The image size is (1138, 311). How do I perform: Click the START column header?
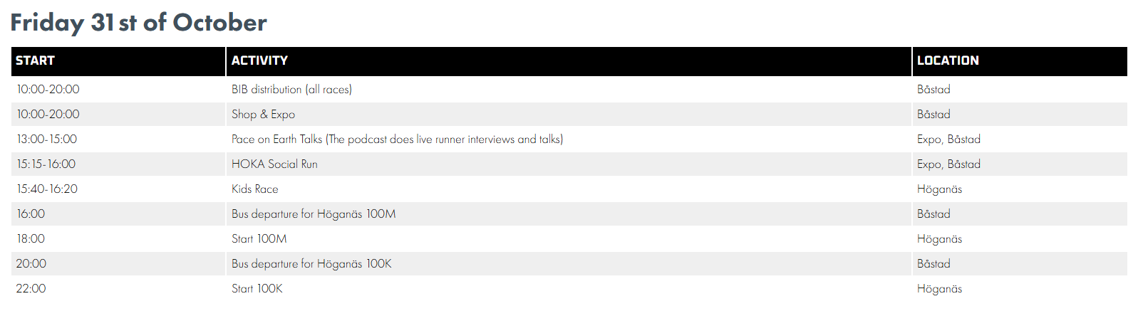click(36, 61)
